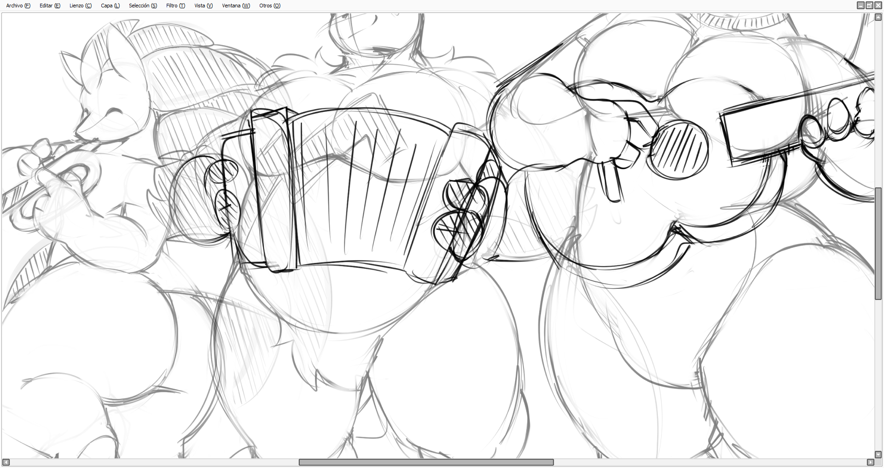This screenshot has height=468, width=884.
Task: Open the Ventana menu
Action: [x=236, y=6]
